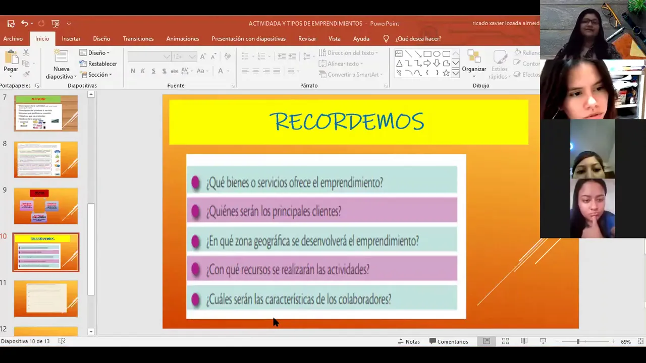Pick the triangle shape in gallery
646x363 pixels.
coord(399,64)
